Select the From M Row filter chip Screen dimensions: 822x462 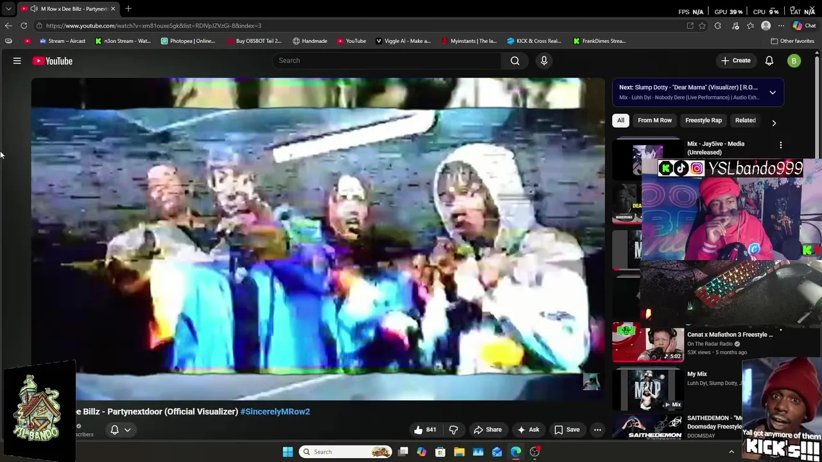(x=654, y=121)
